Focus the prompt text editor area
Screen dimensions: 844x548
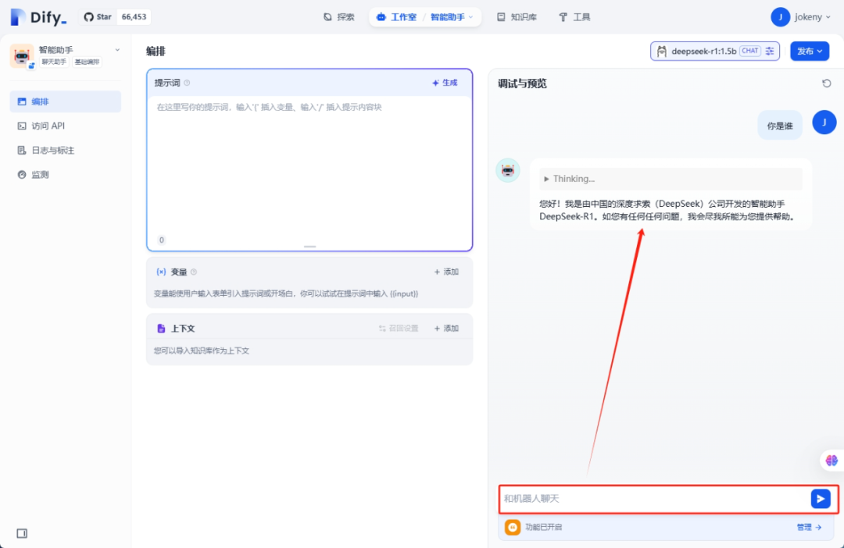[x=309, y=167]
